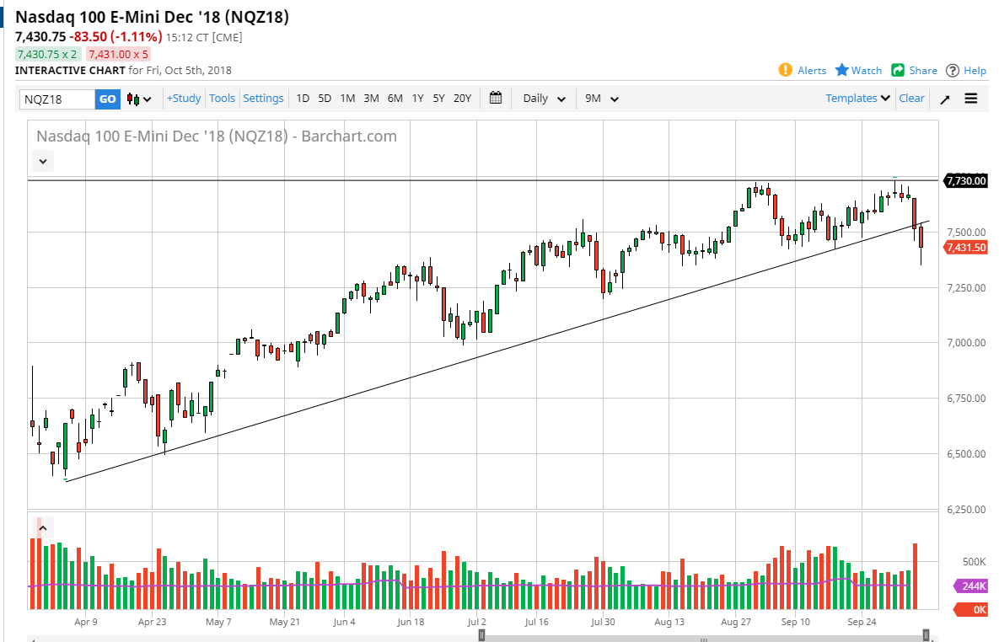This screenshot has height=642, width=999.
Task: Open the chart hamburger menu icon
Action: [970, 99]
